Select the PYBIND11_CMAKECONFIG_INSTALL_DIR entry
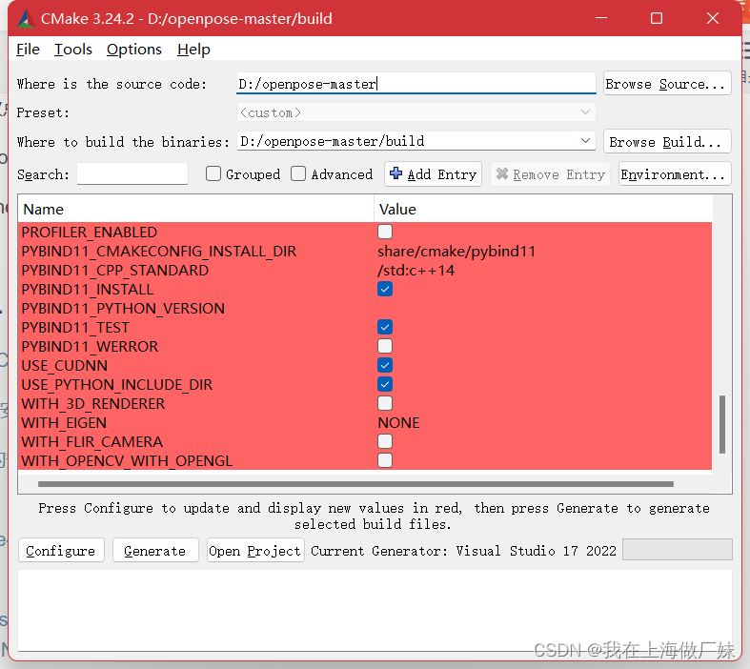Image resolution: width=750 pixels, height=669 pixels. coord(159,251)
